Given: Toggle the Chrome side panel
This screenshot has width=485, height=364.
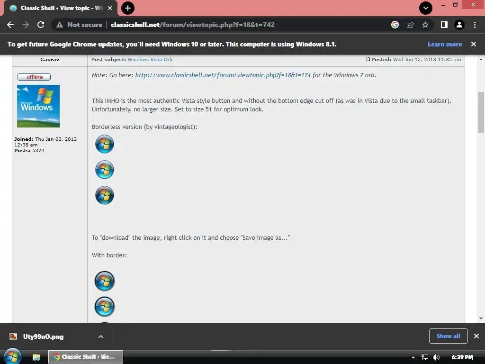Looking at the screenshot, I should [x=444, y=25].
